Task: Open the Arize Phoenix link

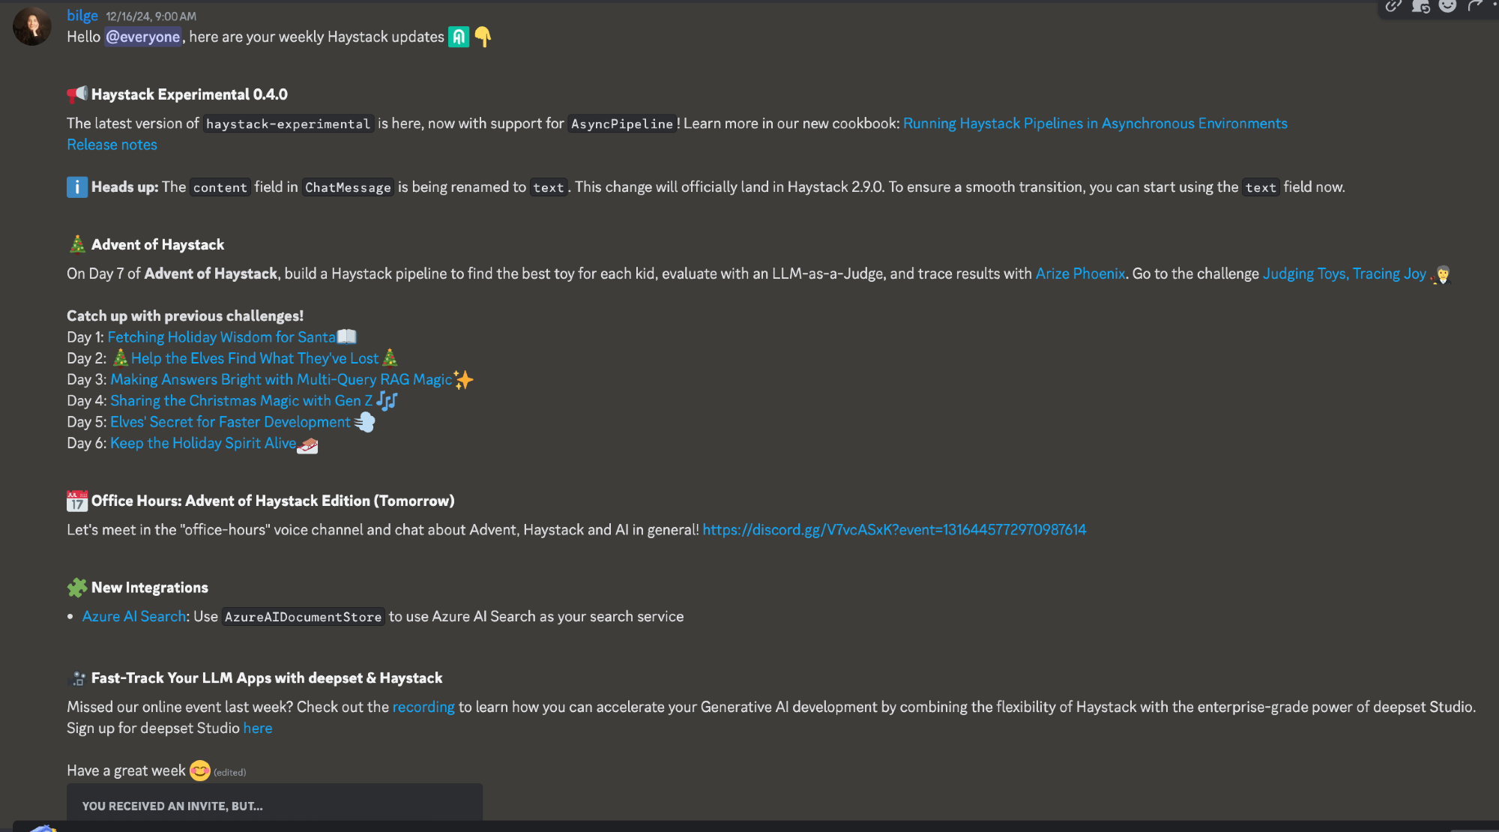Action: click(x=1080, y=274)
